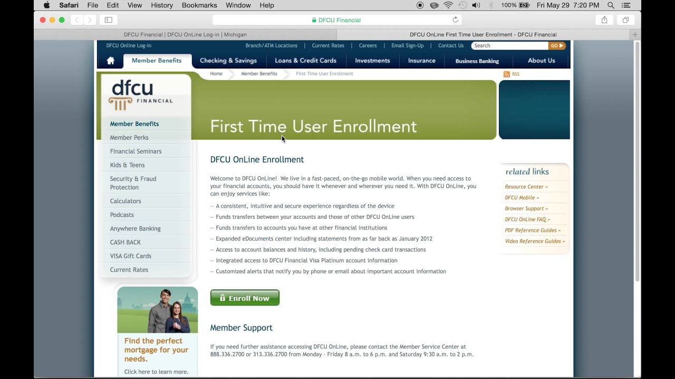Viewport: 675px width, 379px height.
Task: Open the About Us navigation item
Action: pyautogui.click(x=542, y=61)
